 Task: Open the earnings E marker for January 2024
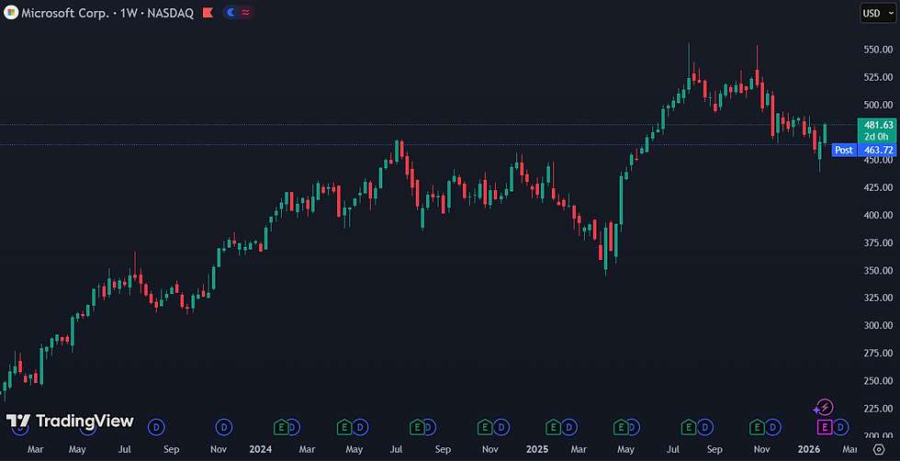(x=281, y=426)
